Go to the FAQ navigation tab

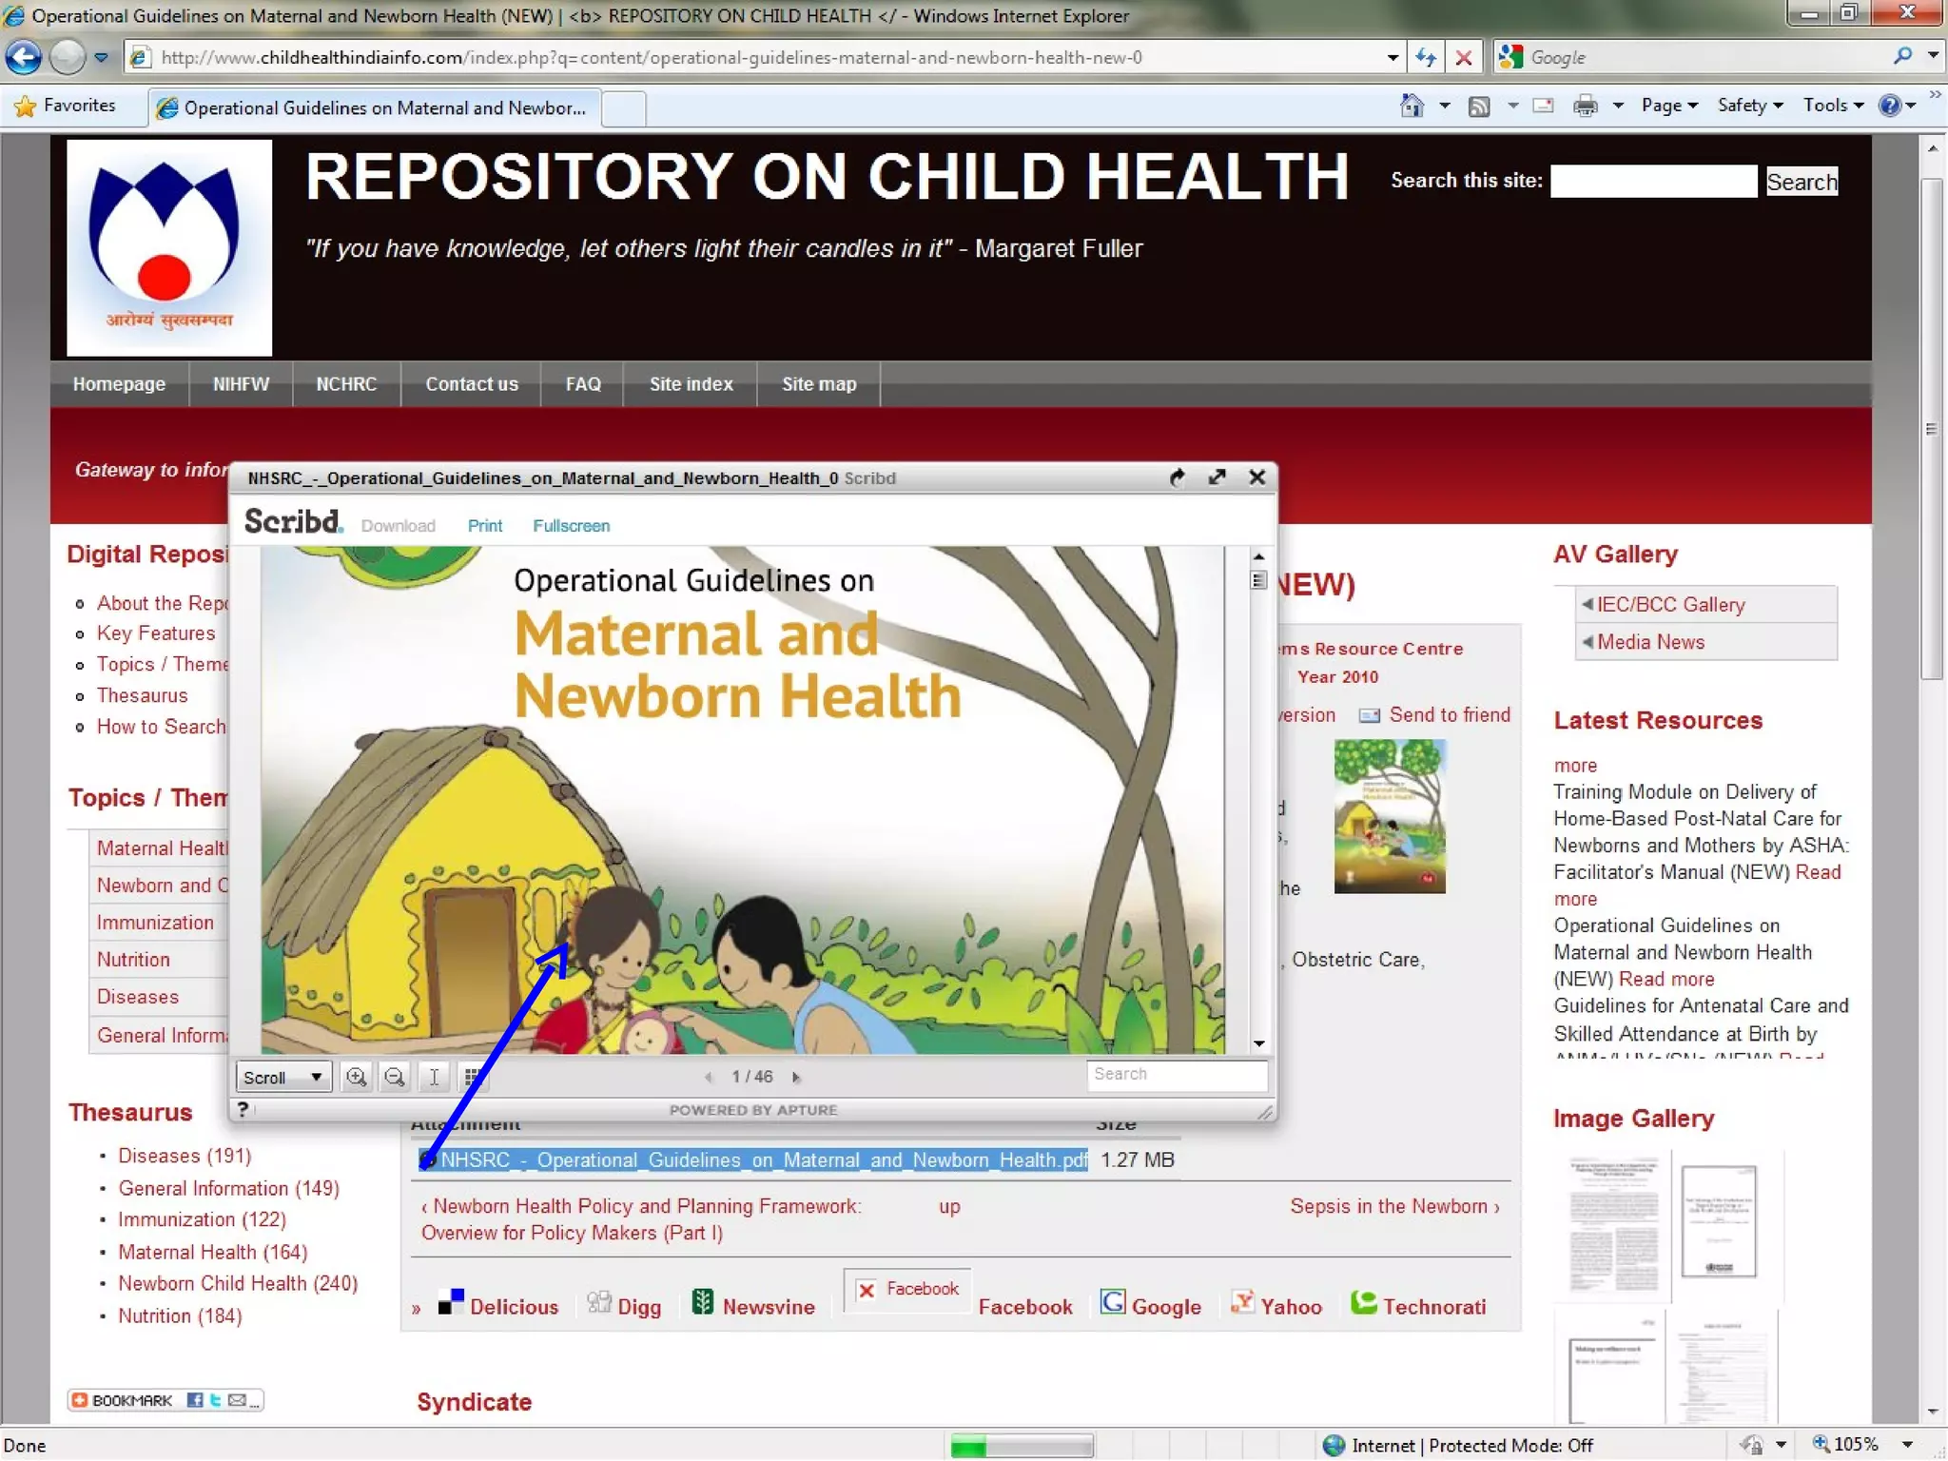(x=582, y=384)
